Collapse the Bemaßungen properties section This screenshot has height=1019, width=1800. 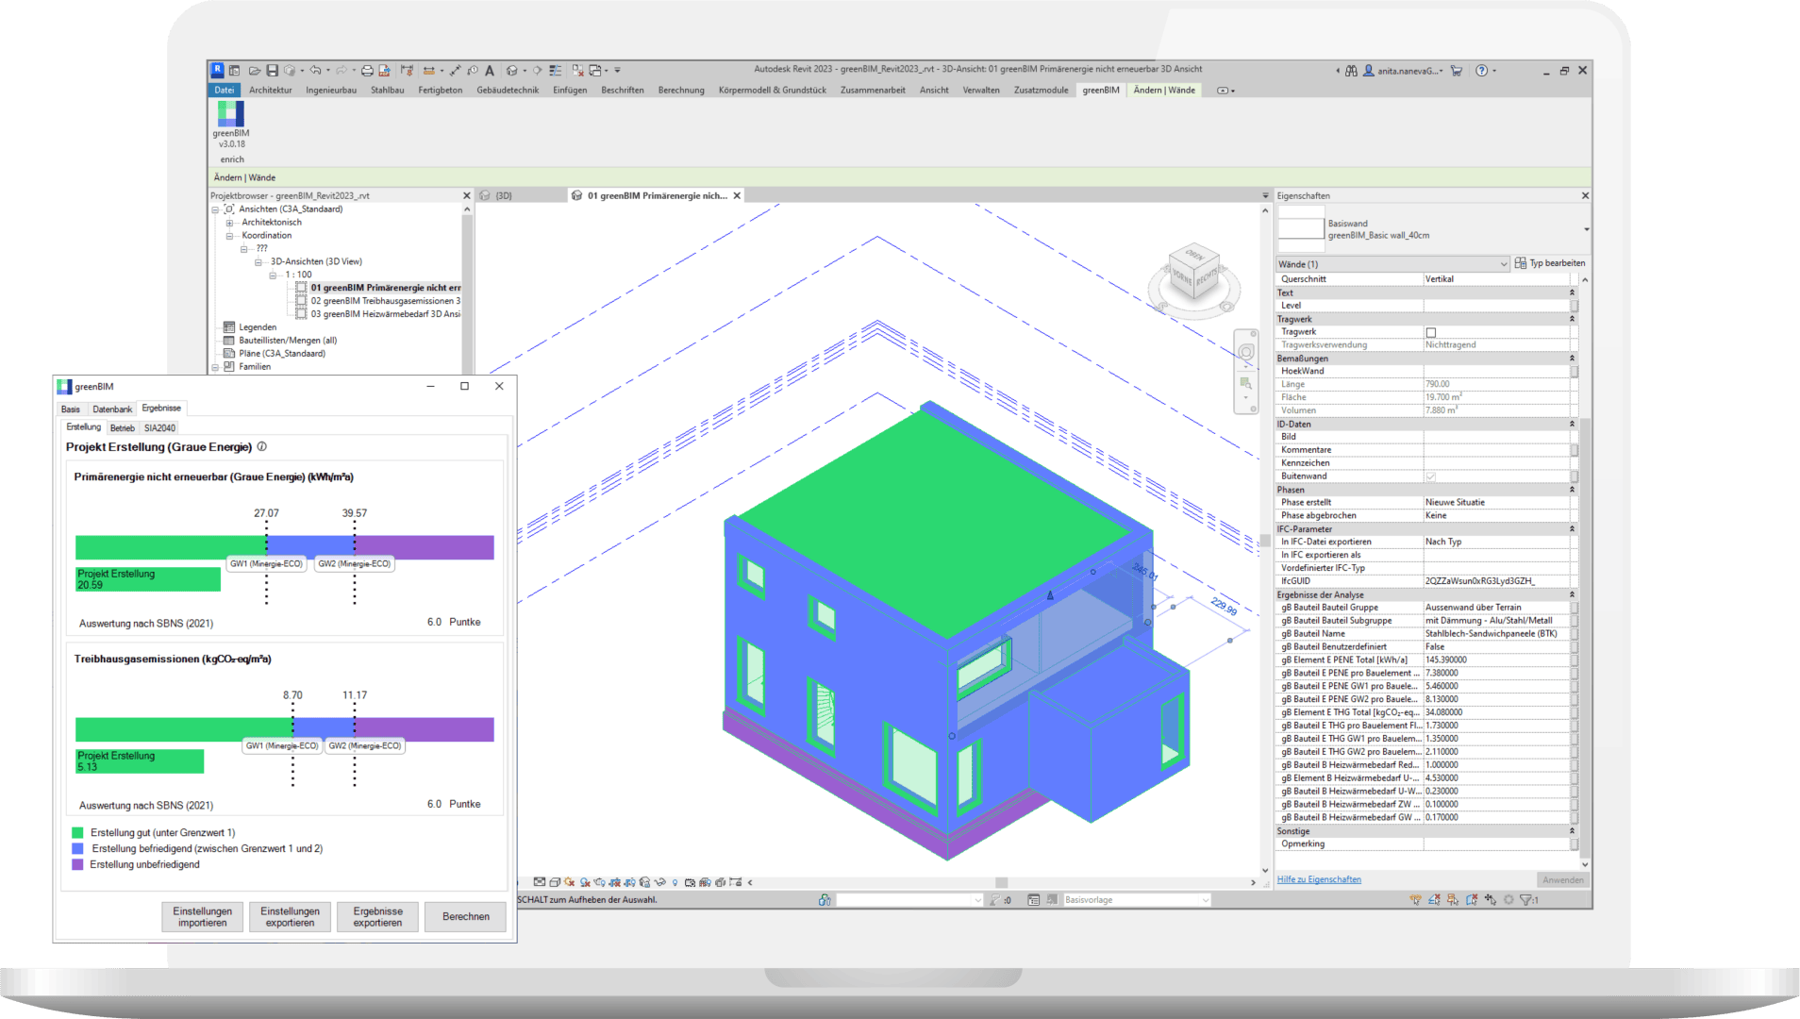(1572, 359)
